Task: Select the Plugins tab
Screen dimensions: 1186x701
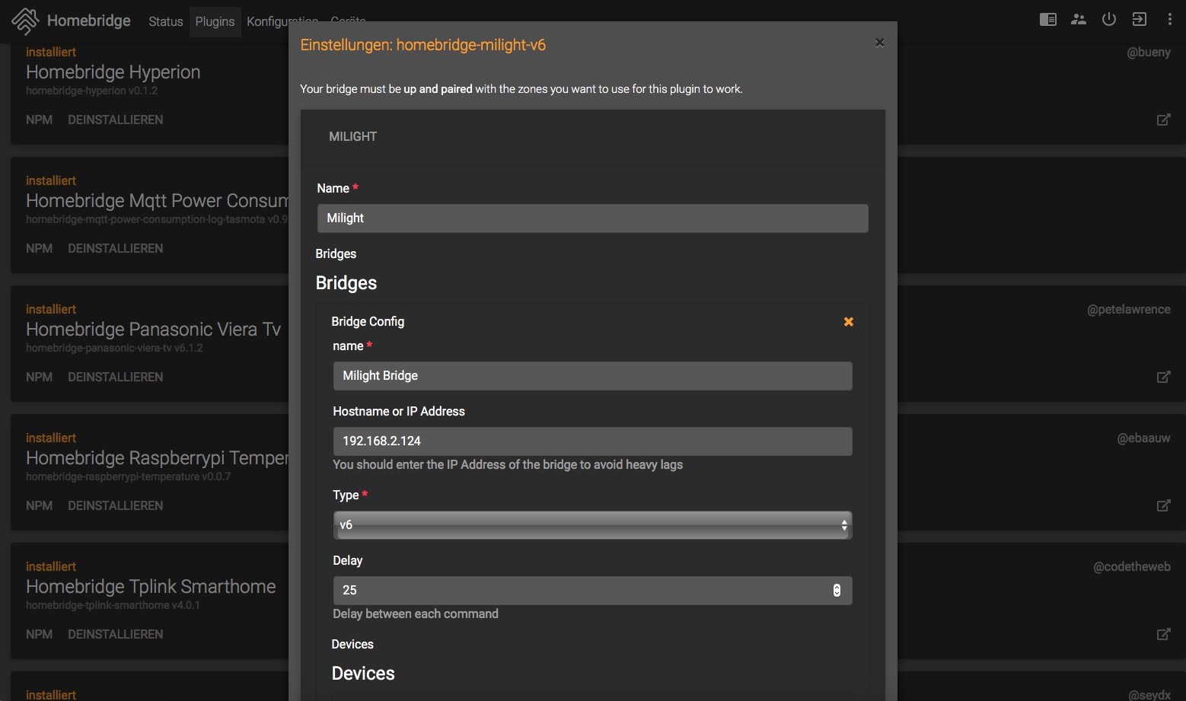Action: (215, 21)
